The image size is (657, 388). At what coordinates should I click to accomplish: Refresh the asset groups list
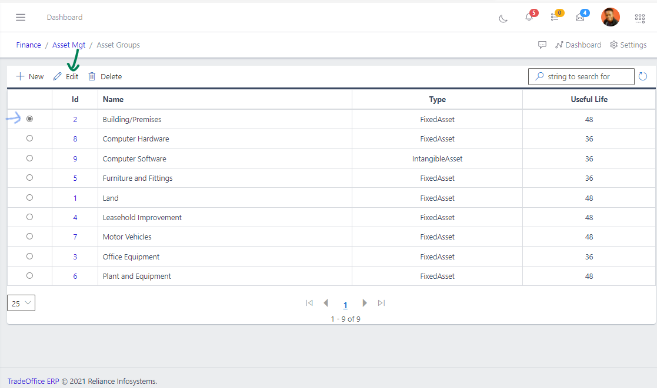[642, 76]
